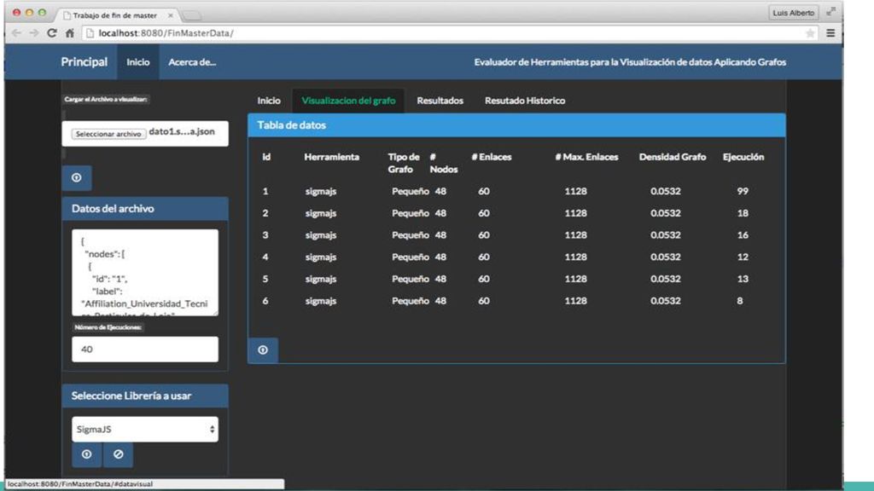This screenshot has width=874, height=491.
Task: Click the sigmajs cell in row with id 1
Action: tap(321, 192)
